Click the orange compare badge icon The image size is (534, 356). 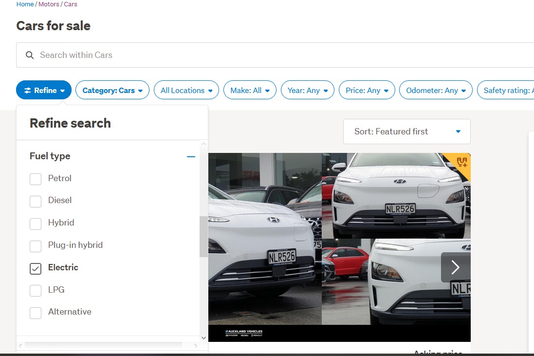(x=461, y=162)
